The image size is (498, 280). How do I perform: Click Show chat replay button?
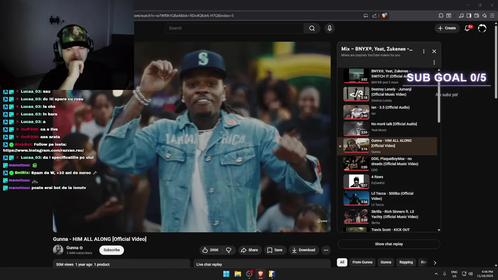389,244
